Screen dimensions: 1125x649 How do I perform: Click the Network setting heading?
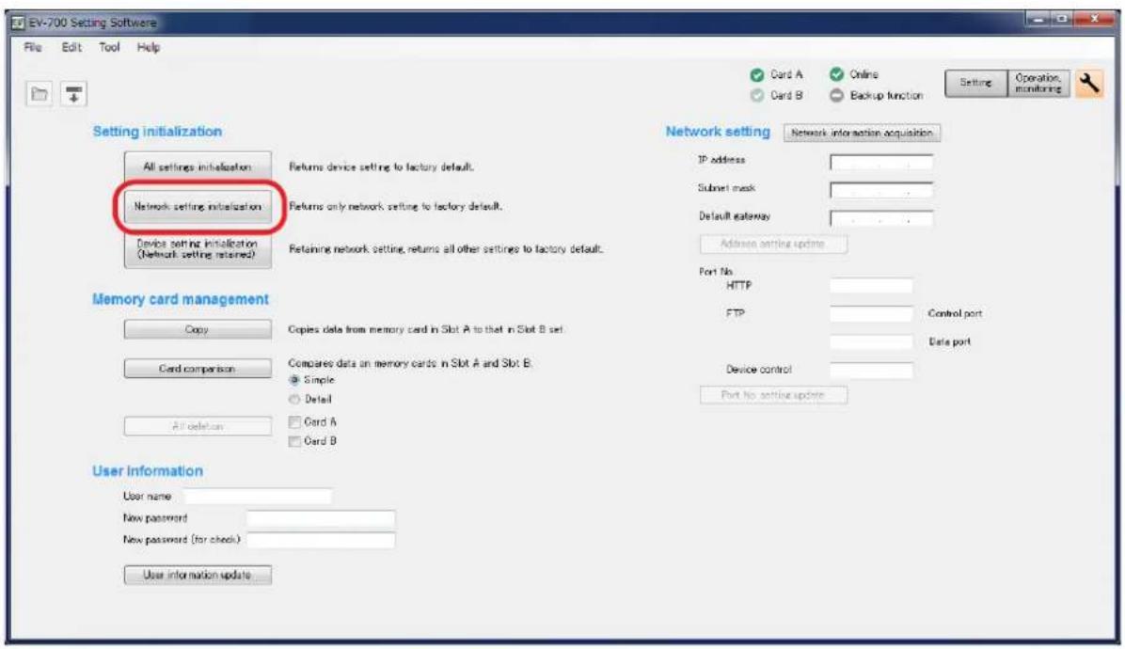click(718, 132)
